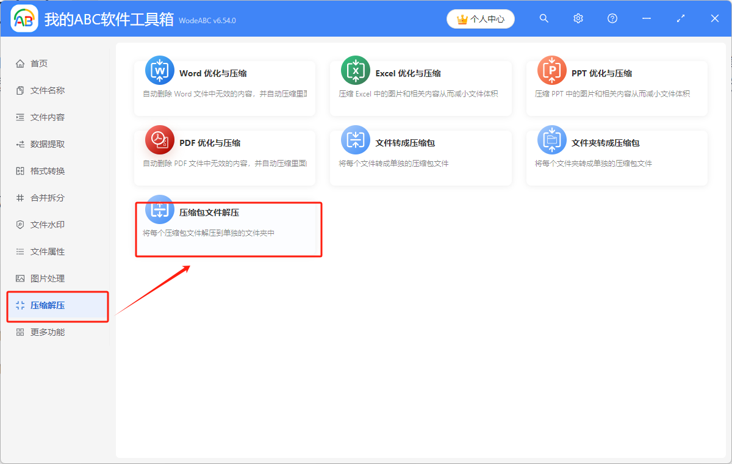This screenshot has width=732, height=464.
Task: Click the help question mark icon
Action: [612, 18]
